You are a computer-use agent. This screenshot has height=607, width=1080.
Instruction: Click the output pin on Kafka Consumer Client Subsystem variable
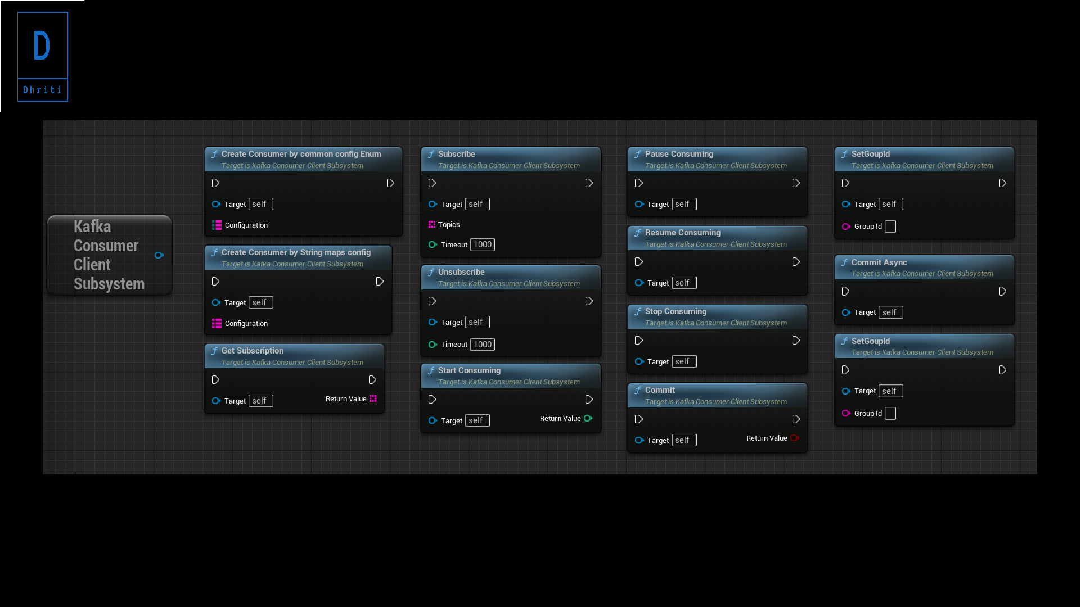point(159,255)
